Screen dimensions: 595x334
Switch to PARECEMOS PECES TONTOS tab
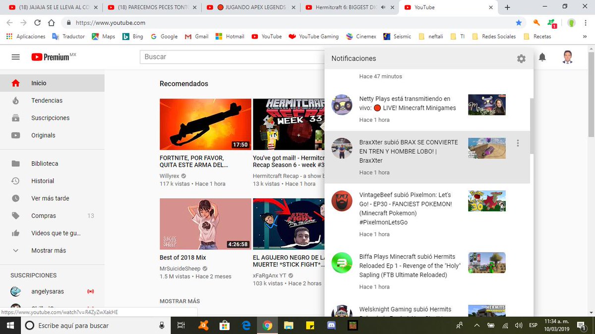point(152,7)
